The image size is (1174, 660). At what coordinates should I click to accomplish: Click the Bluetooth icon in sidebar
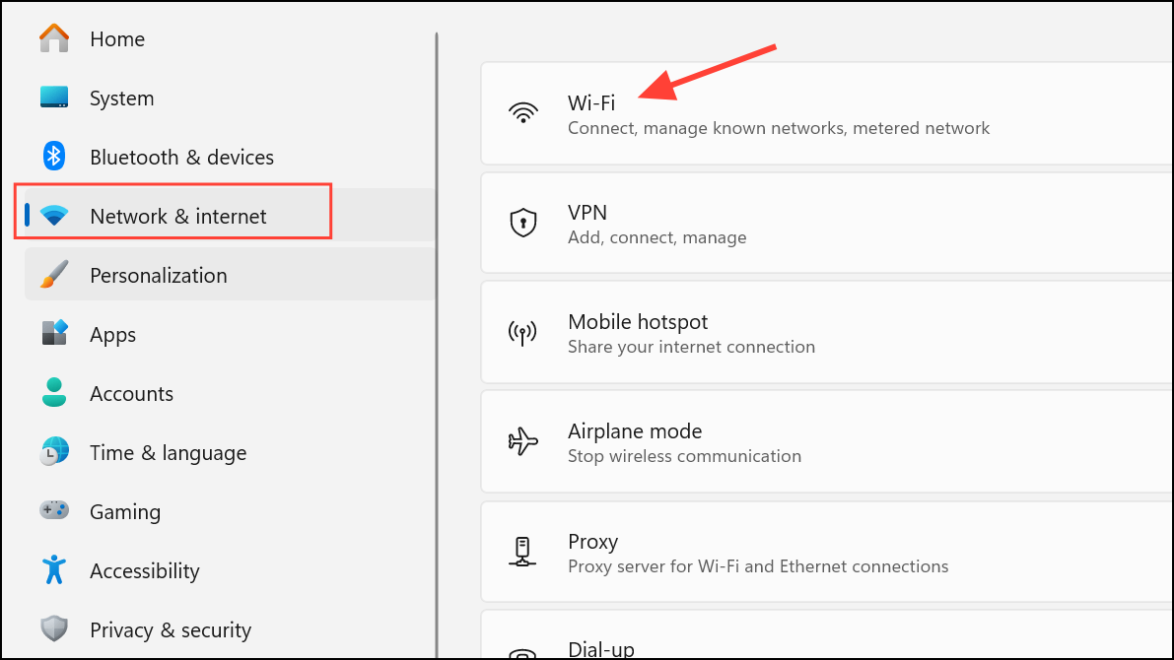[53, 157]
